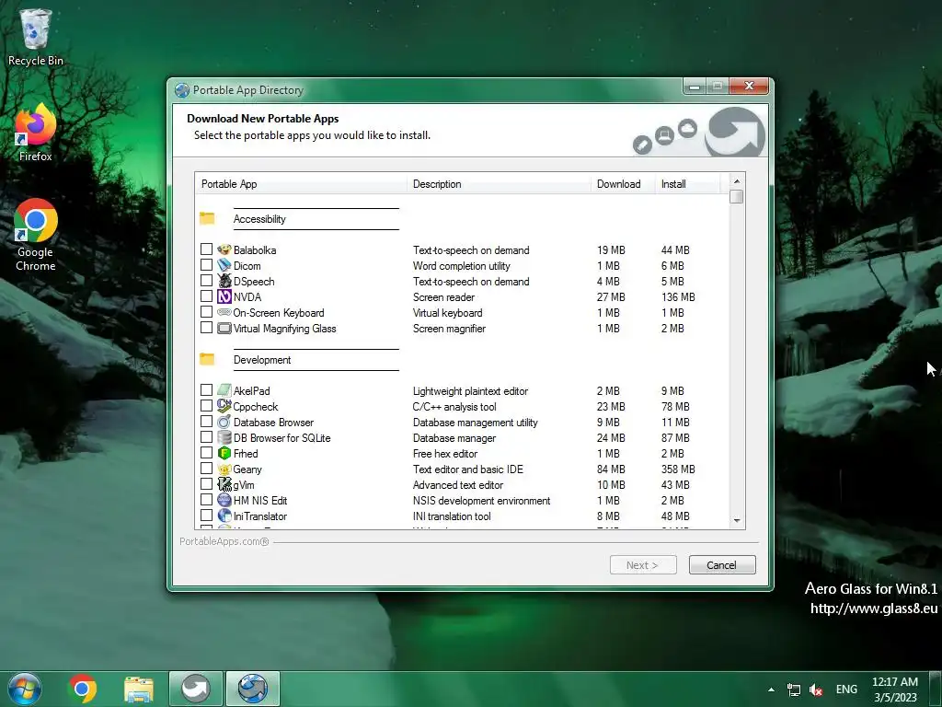942x707 pixels.
Task: Click the network tray icon
Action: (x=794, y=690)
